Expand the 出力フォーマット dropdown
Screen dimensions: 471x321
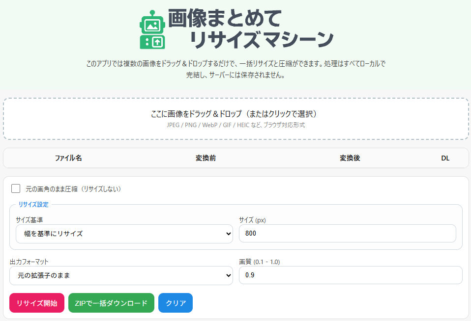click(x=121, y=275)
